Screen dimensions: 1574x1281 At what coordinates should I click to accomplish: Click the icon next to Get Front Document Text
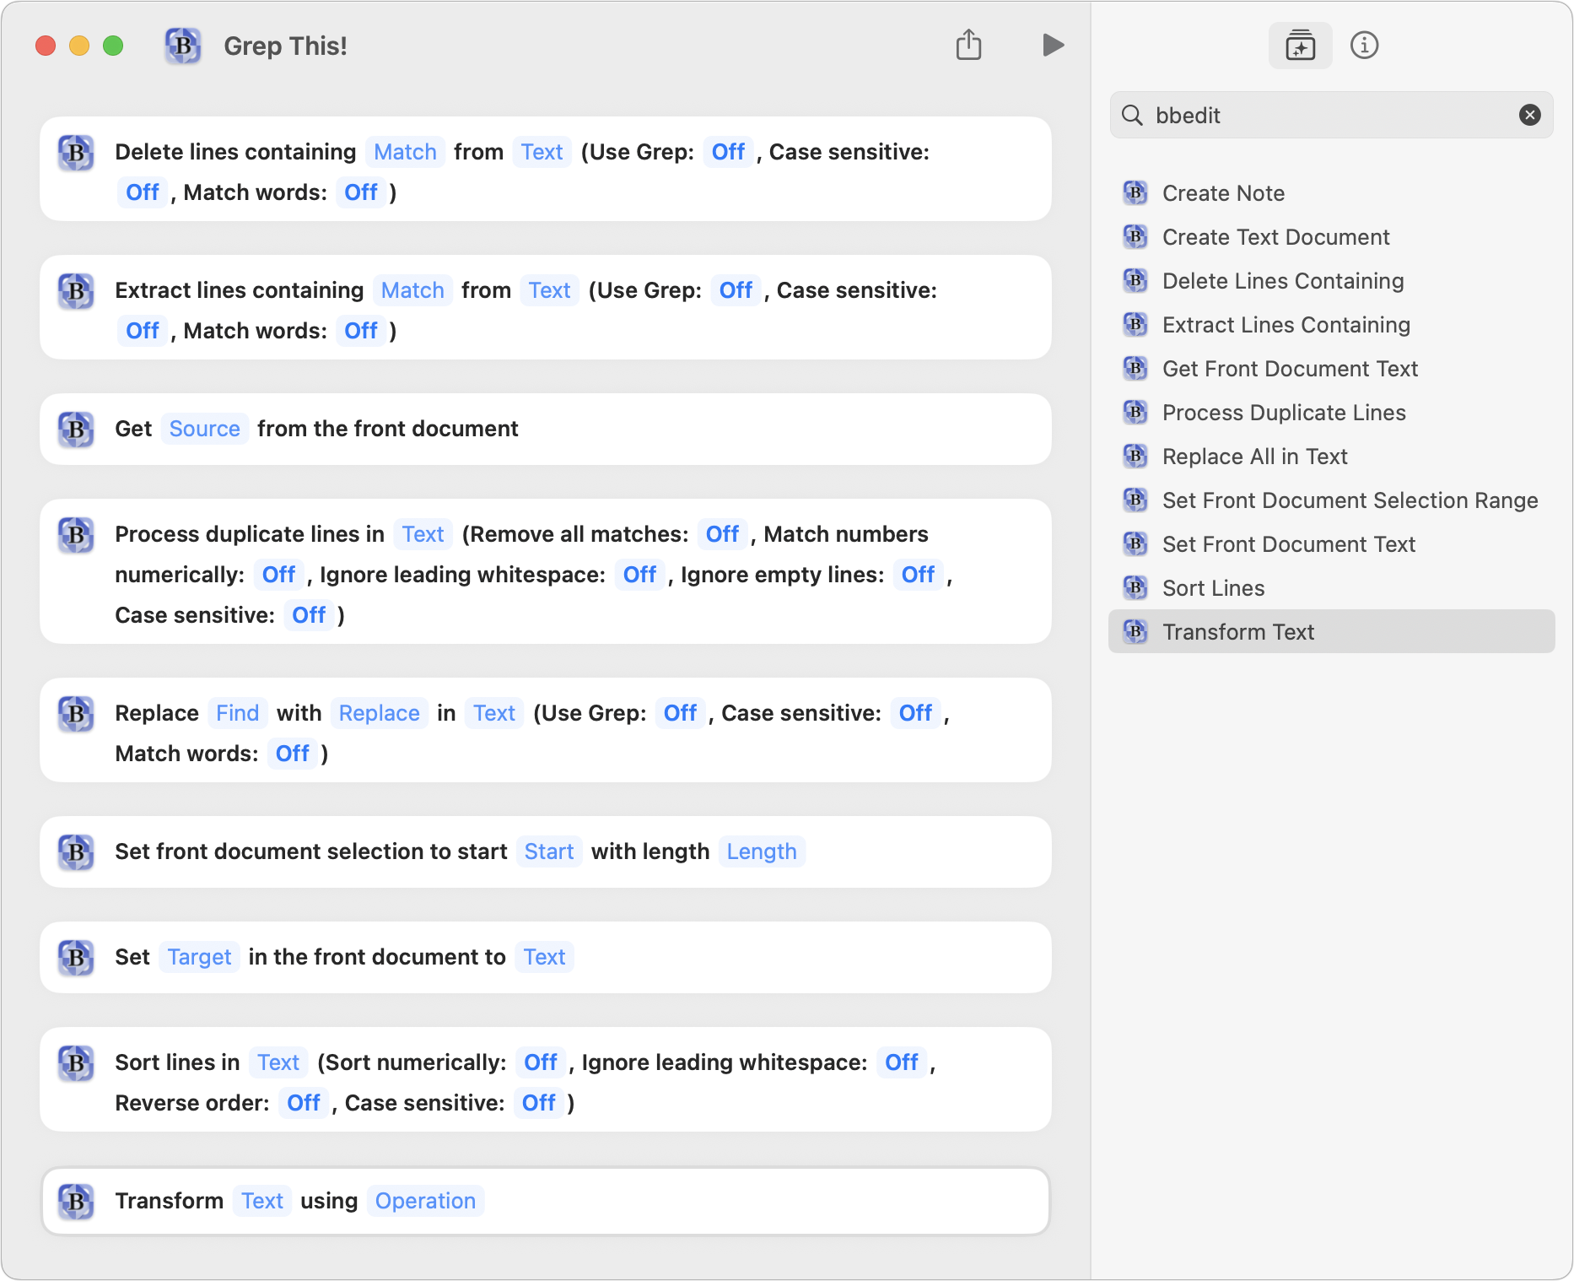1135,369
